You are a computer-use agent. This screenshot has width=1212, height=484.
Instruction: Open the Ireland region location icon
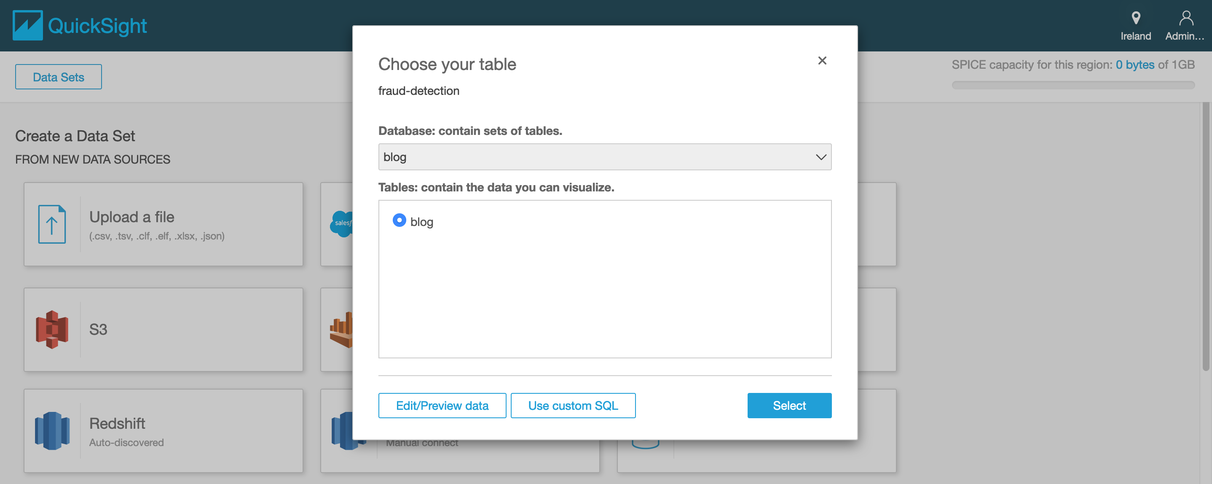(1135, 18)
